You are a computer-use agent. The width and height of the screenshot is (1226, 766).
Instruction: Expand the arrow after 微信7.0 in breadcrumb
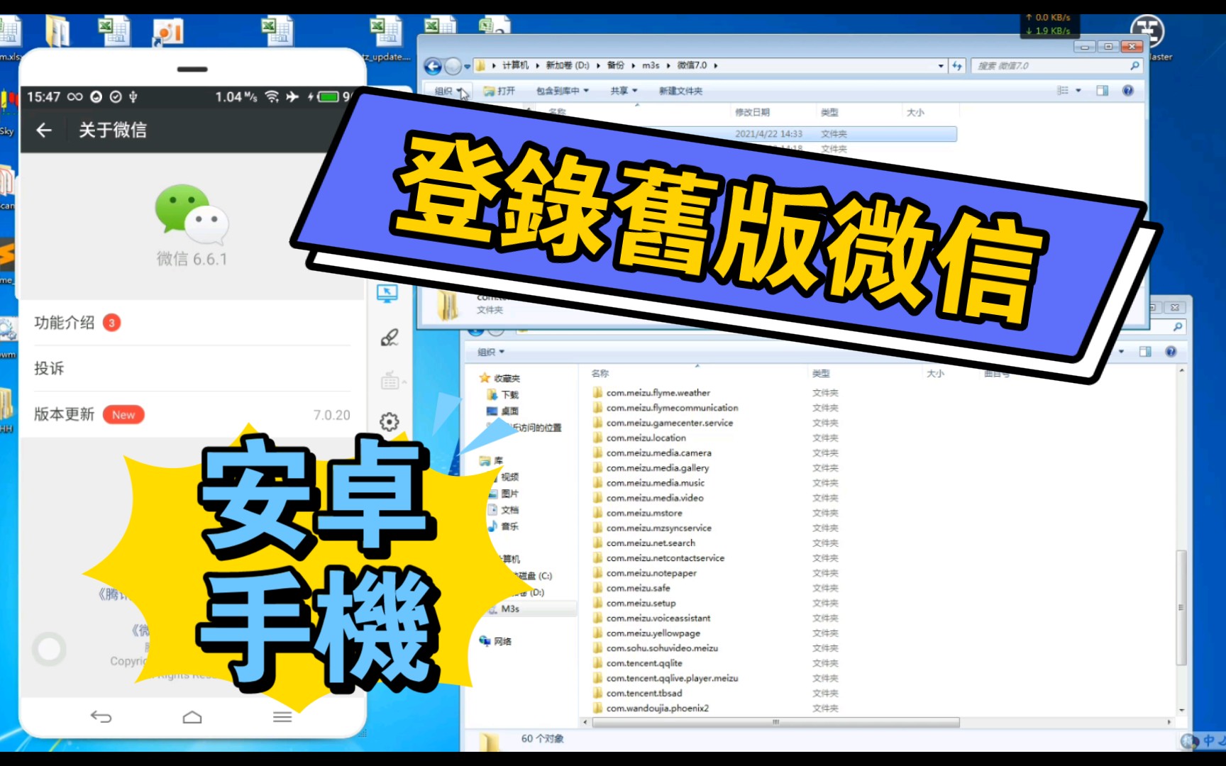point(716,65)
